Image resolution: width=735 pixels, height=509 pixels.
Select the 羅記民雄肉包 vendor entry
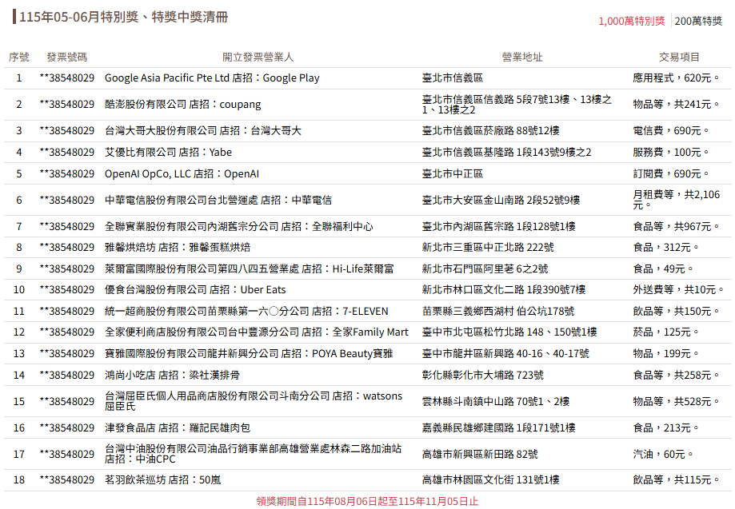point(178,427)
